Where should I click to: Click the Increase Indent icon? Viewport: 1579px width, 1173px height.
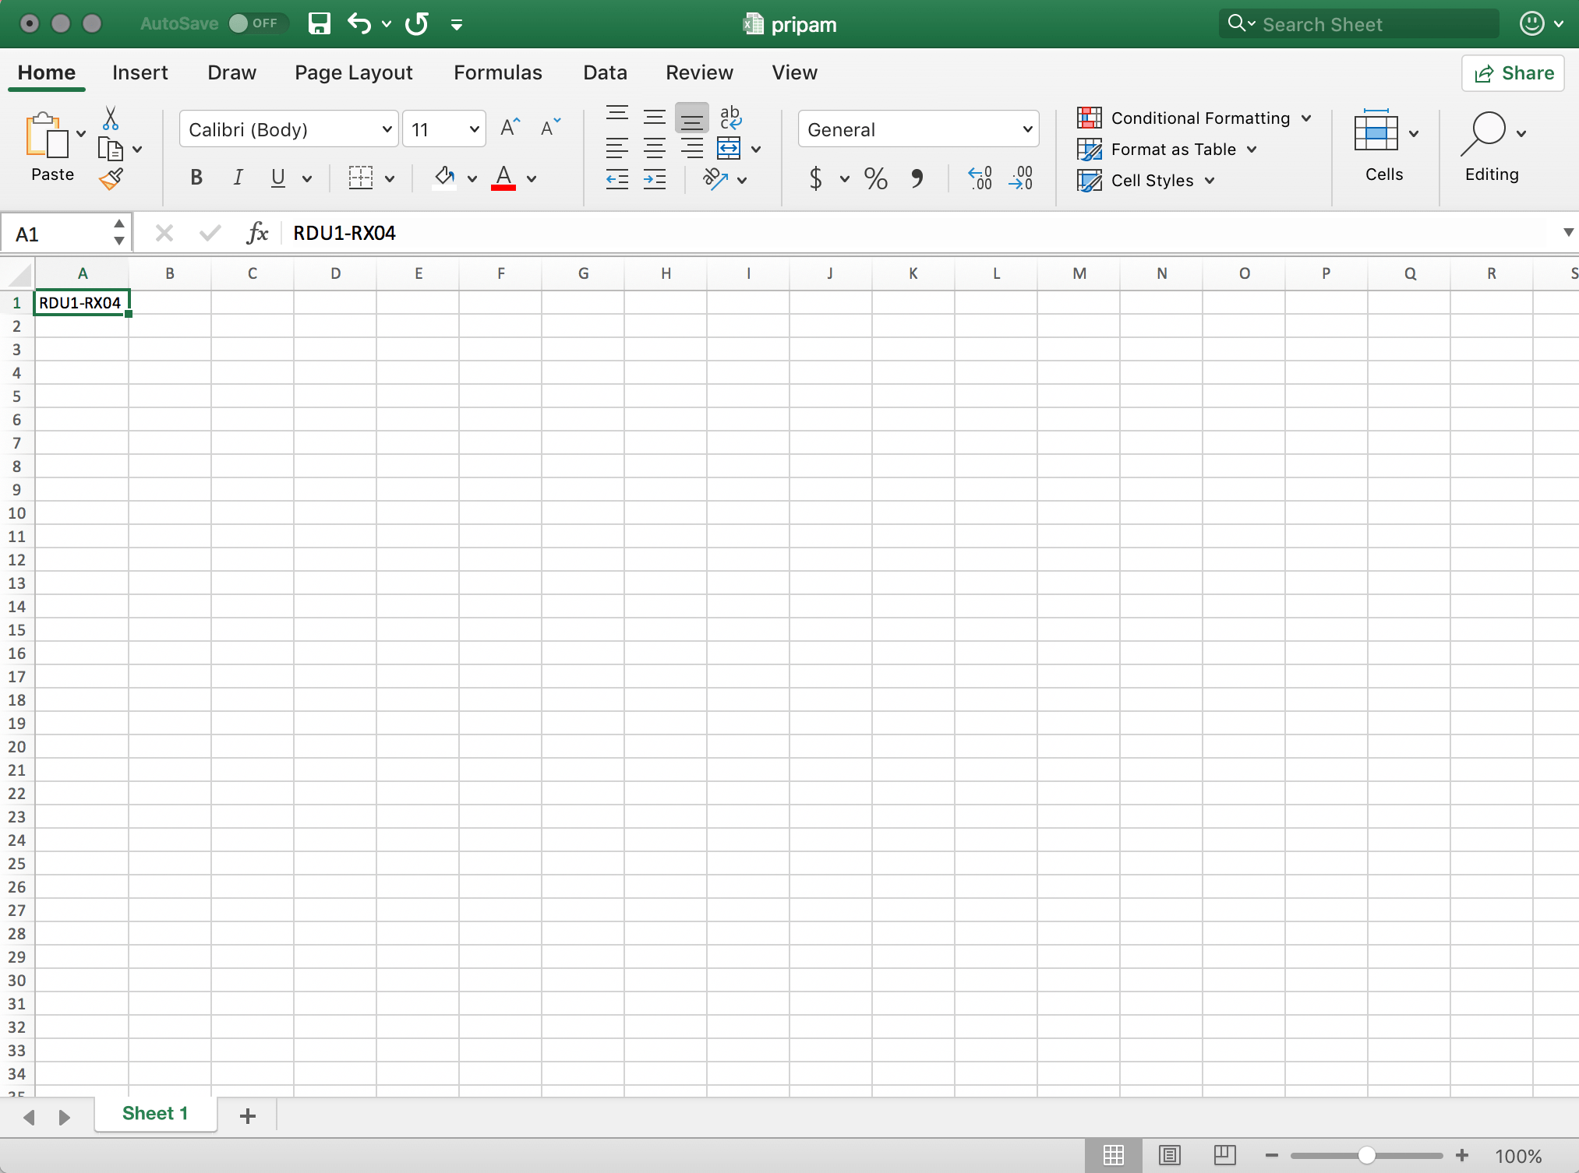pos(655,180)
